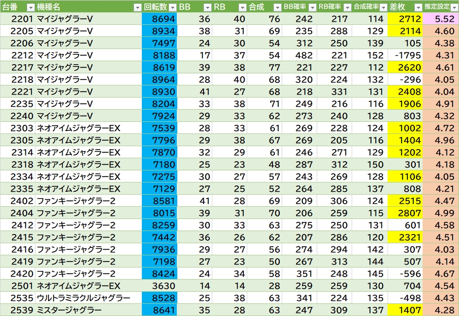Select the 推定設定 cell 4.99
The height and width of the screenshot is (316, 459).
(441, 213)
